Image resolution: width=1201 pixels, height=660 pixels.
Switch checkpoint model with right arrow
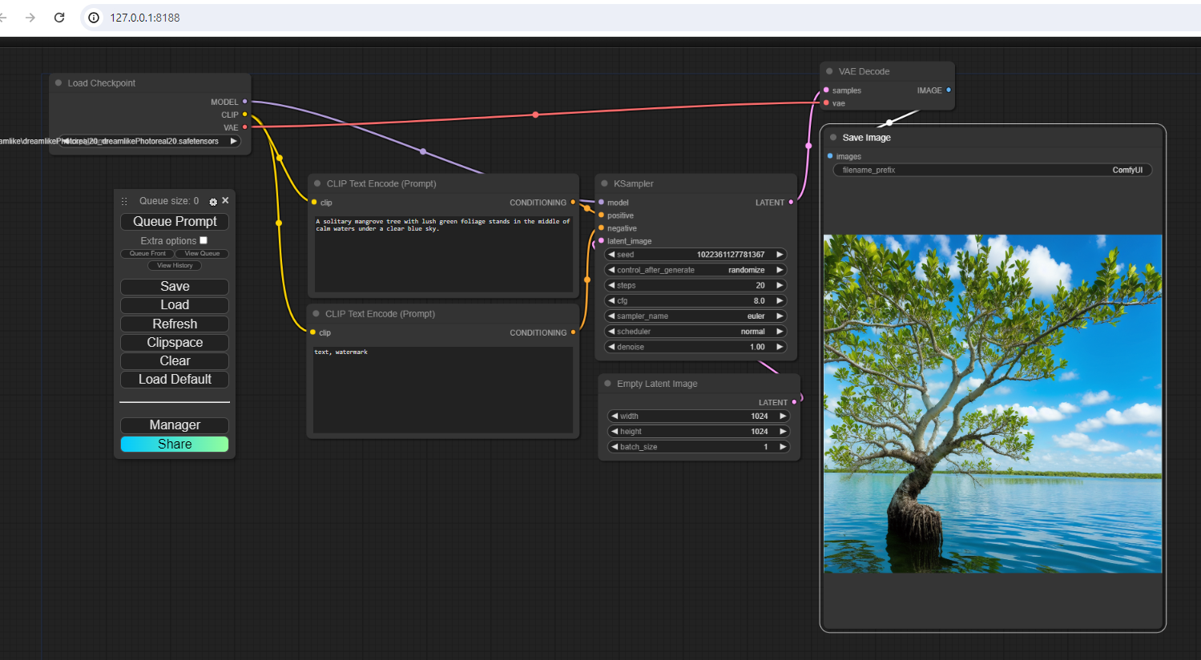tap(233, 141)
